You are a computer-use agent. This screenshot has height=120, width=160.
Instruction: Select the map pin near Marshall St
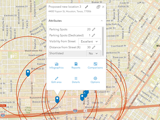(x=28, y=73)
